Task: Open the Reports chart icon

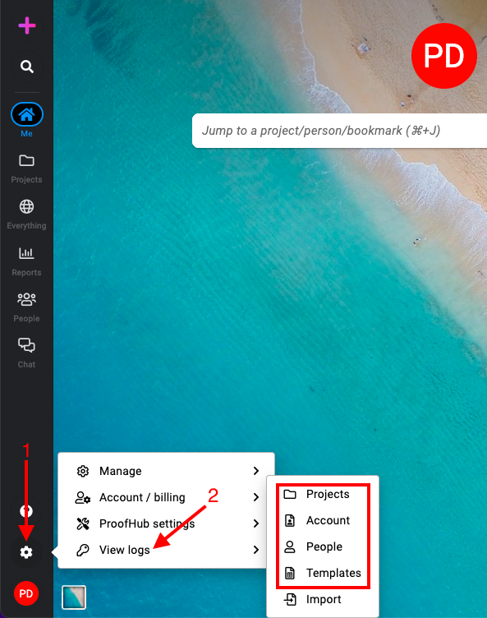Action: pos(26,261)
